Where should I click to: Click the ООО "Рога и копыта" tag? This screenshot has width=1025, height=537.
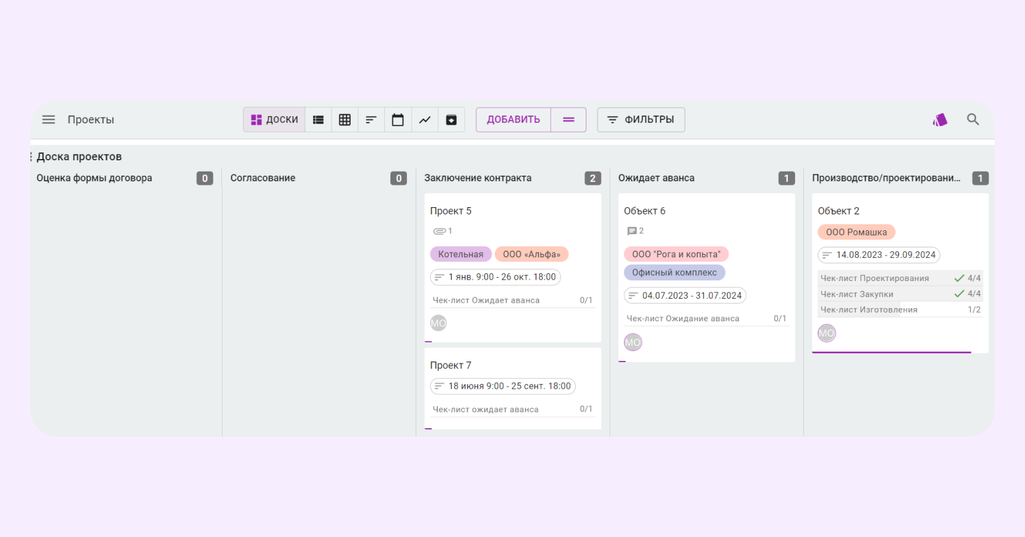point(676,254)
